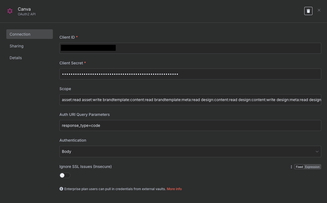Toggle Ignore SSL Issues switch

click(x=65, y=175)
